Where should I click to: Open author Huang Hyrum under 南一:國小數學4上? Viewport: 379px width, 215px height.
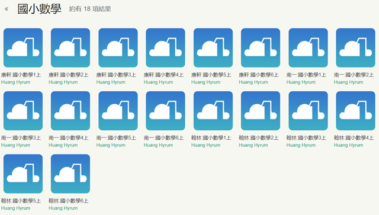63,145
